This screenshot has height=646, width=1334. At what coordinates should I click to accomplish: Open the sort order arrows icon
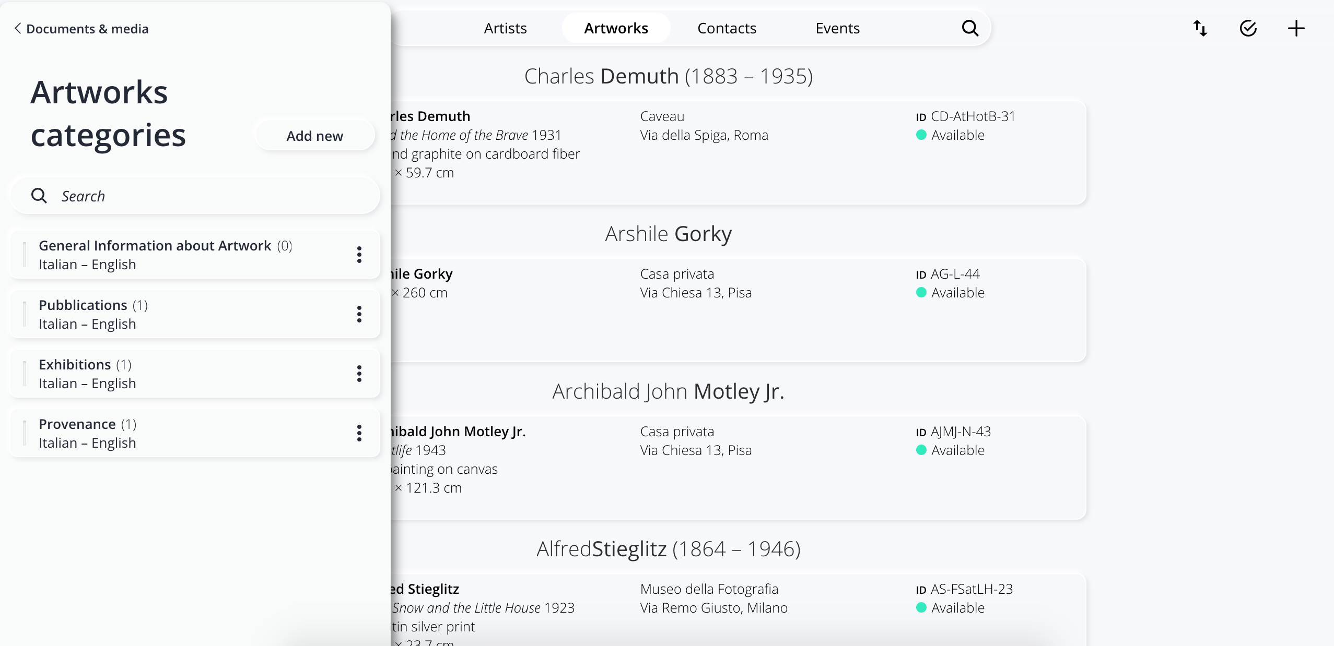(x=1200, y=28)
